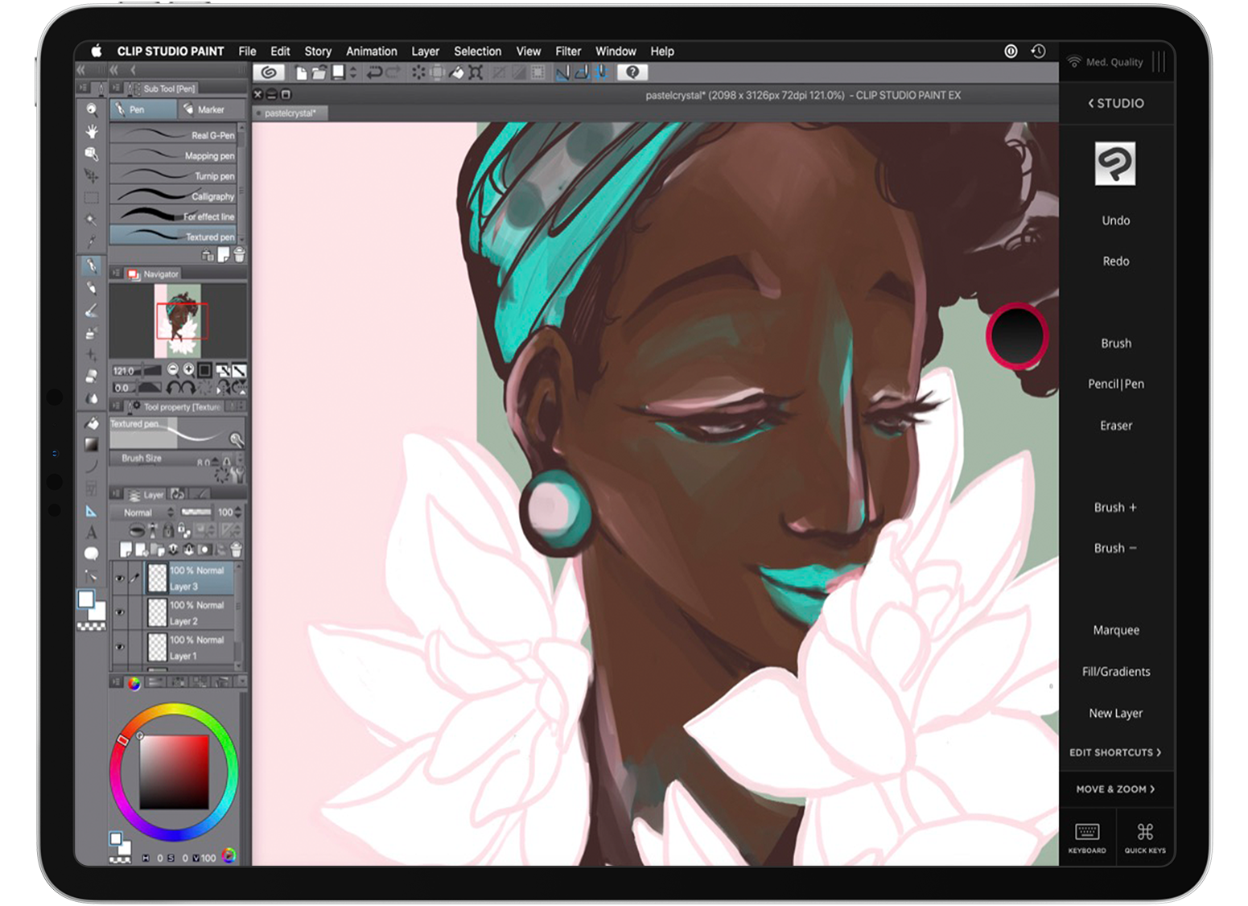The width and height of the screenshot is (1248, 906).
Task: Delete sub tool with trash icon
Action: [x=239, y=254]
